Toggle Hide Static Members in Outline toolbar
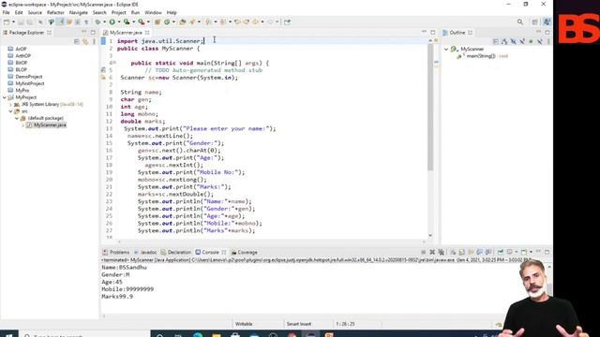Screen dimensions: 600x337 (x=522, y=41)
